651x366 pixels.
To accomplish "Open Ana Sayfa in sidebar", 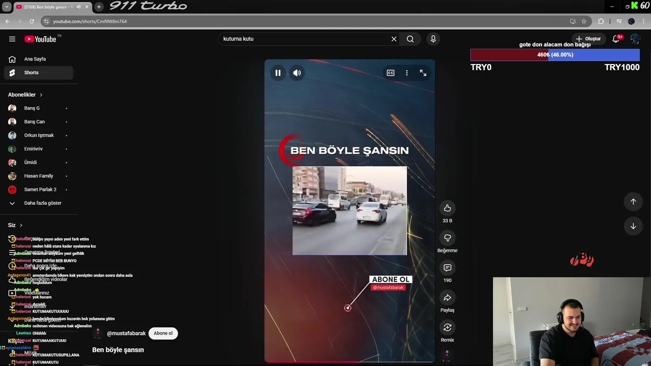I will (39, 59).
